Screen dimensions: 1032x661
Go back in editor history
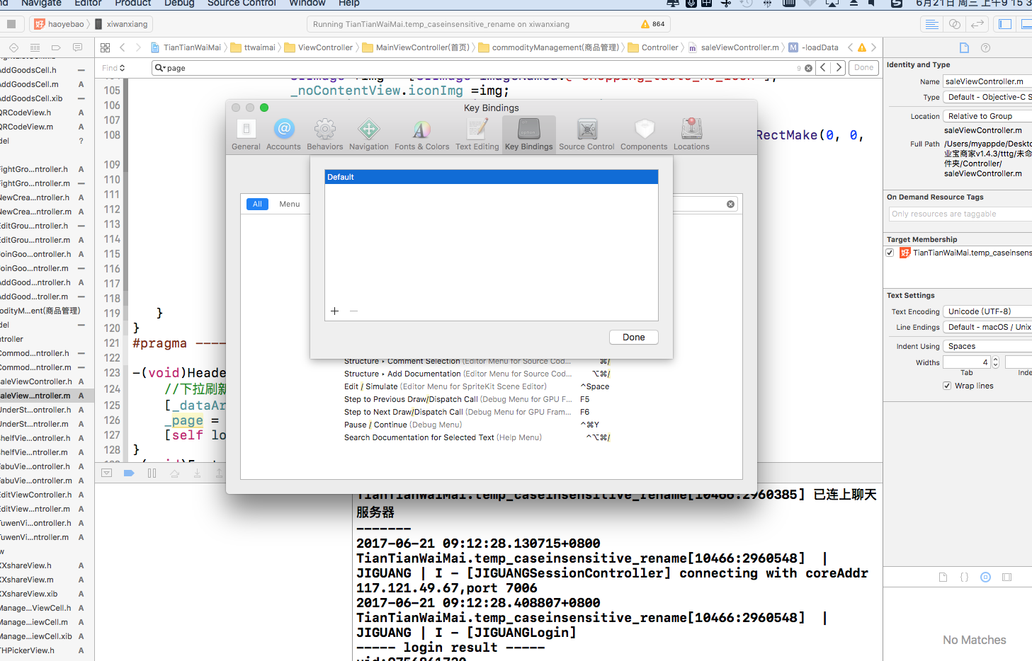coord(122,47)
